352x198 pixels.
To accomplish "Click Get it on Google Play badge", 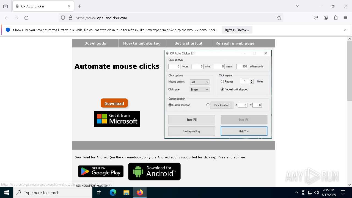I will [101, 171].
